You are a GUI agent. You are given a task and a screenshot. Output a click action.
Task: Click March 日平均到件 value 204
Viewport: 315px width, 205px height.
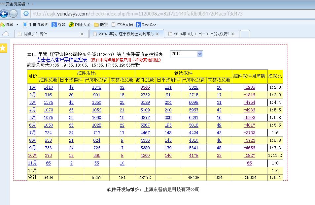tap(168, 102)
